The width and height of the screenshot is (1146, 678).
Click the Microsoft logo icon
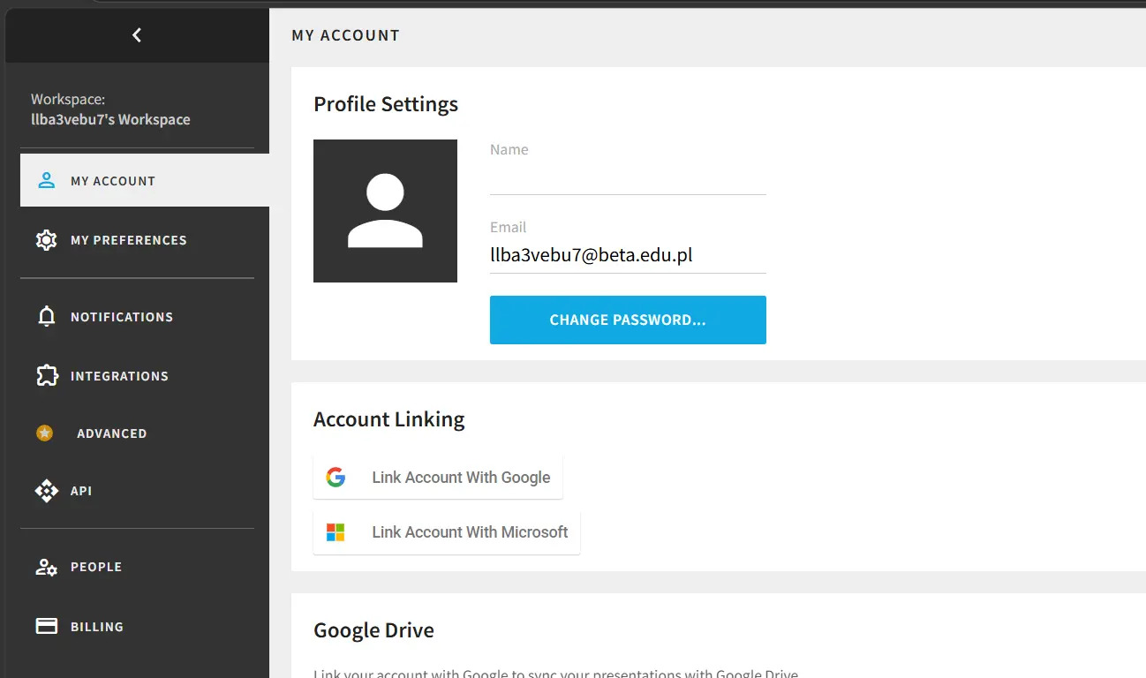point(336,532)
